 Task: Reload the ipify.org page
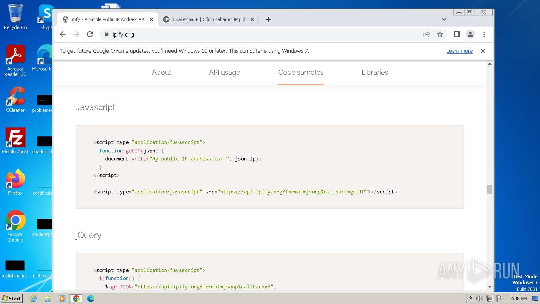coord(90,34)
